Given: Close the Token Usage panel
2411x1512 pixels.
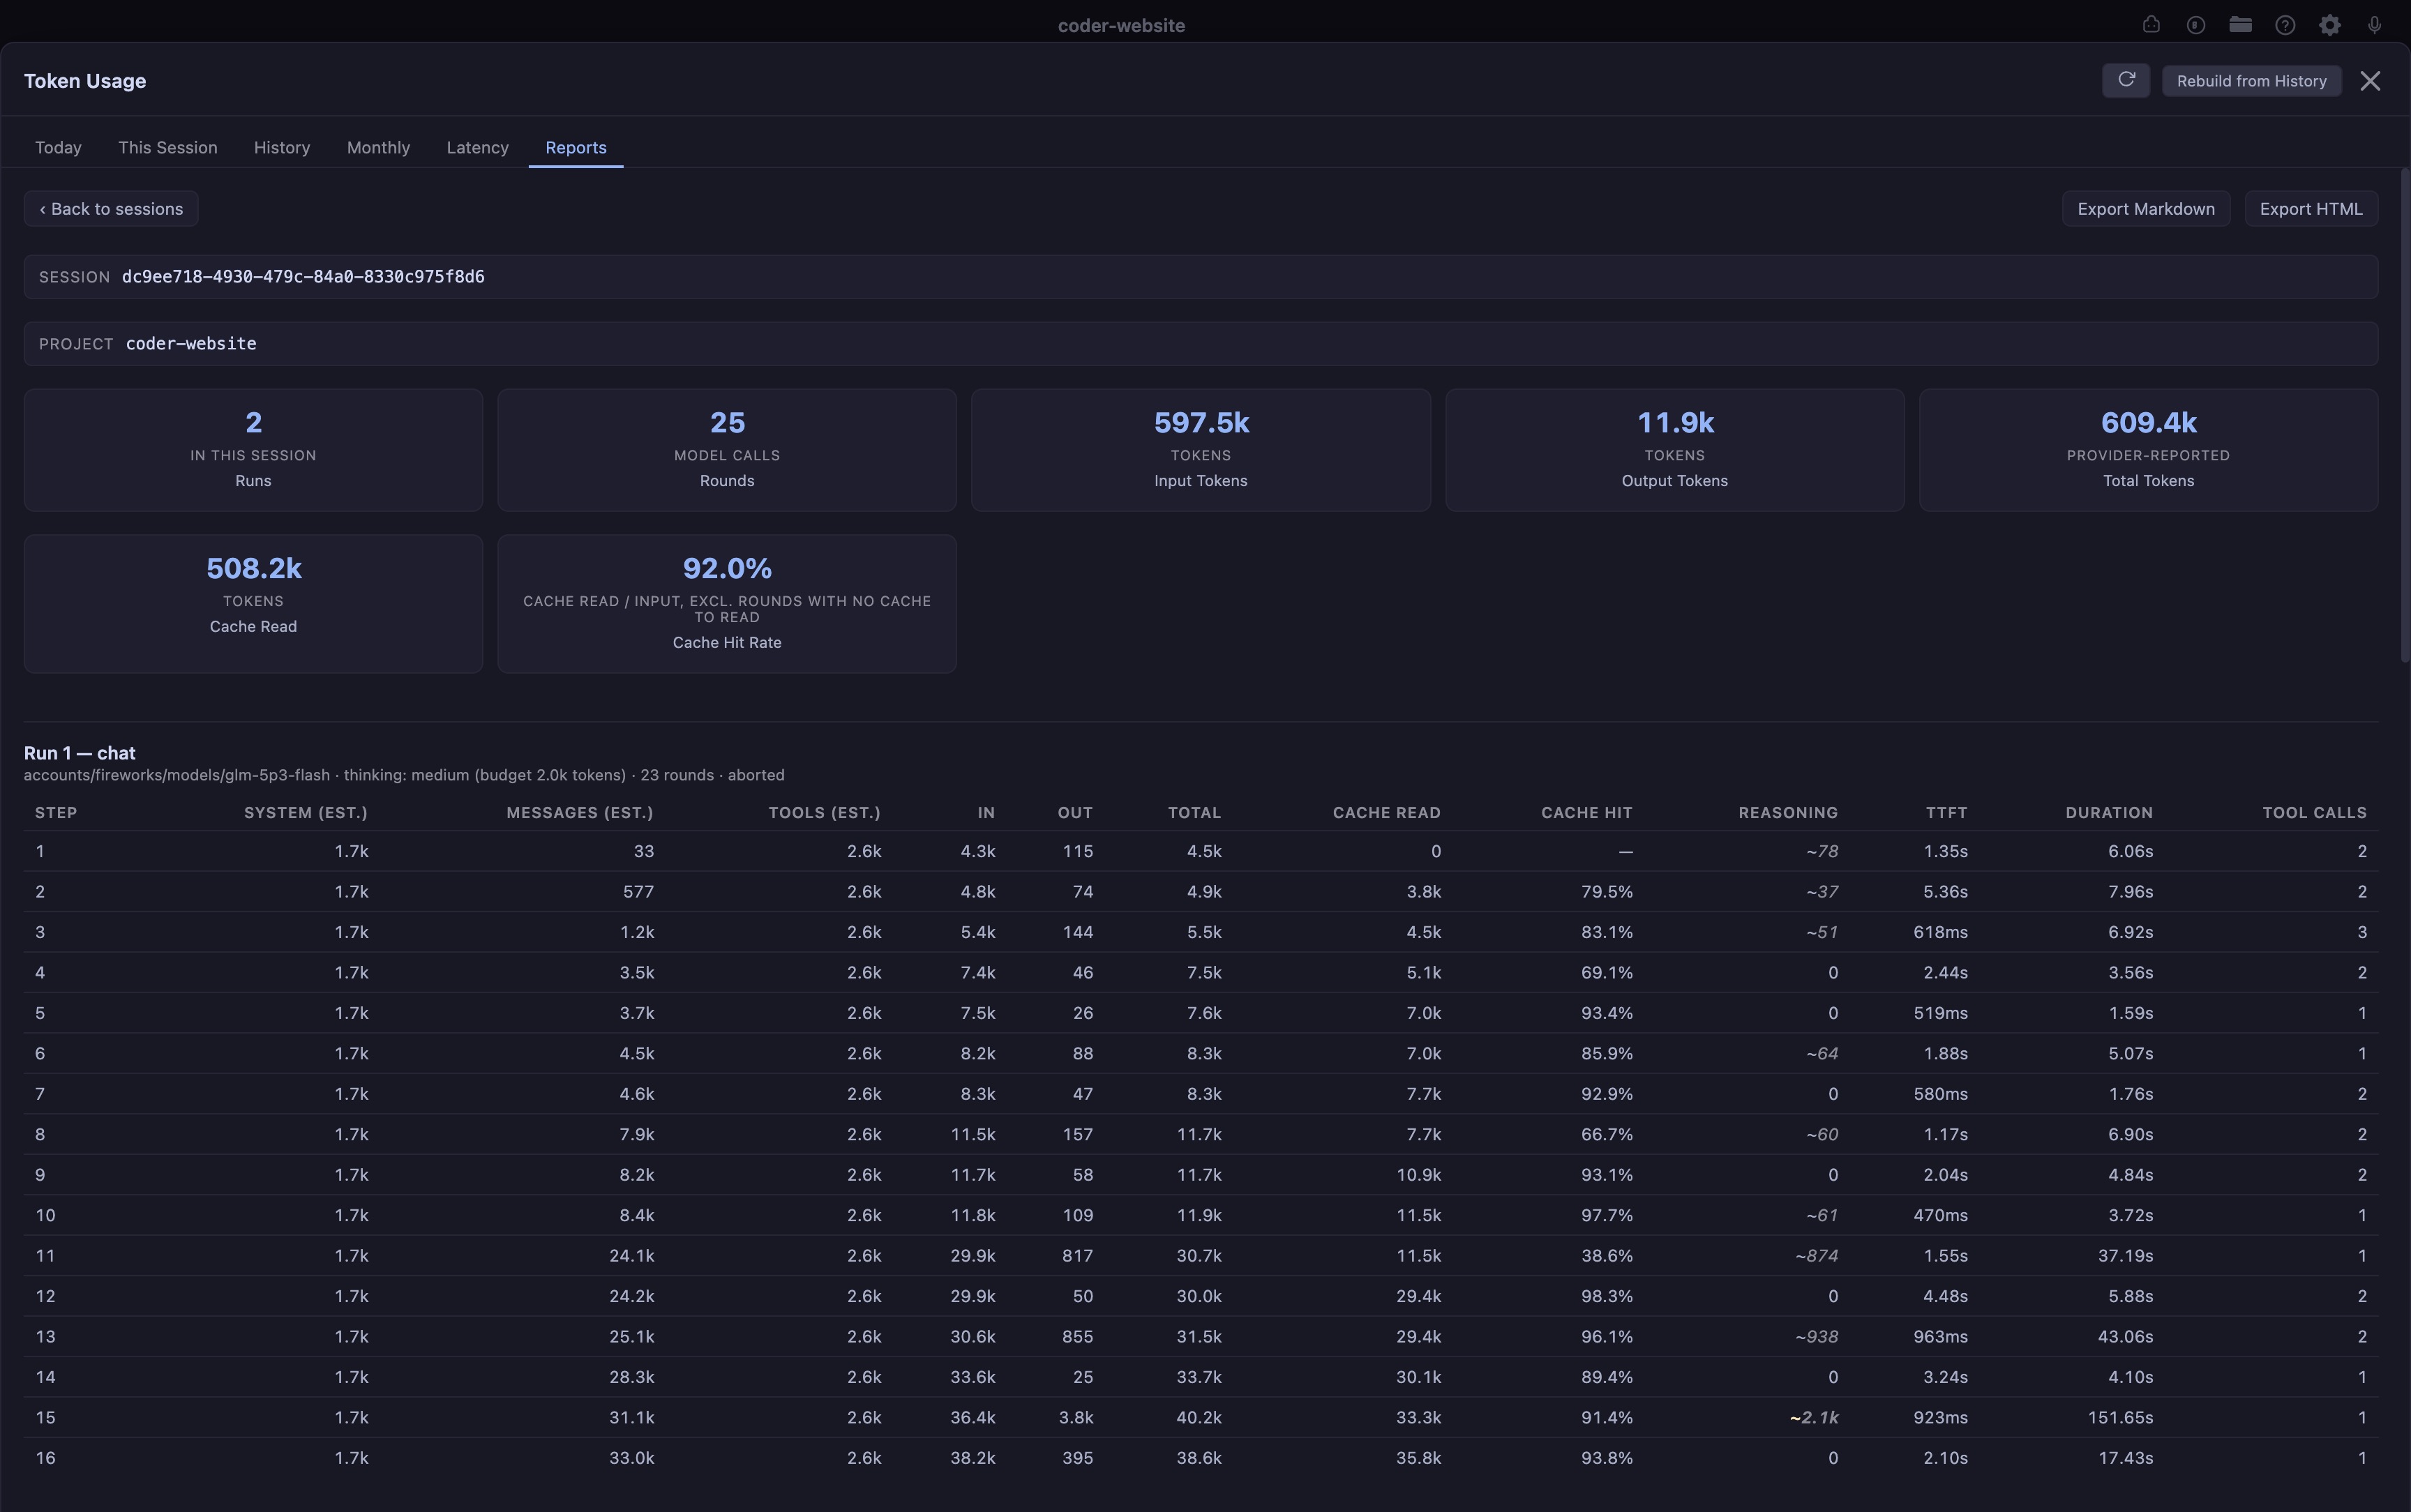Looking at the screenshot, I should coord(2370,81).
